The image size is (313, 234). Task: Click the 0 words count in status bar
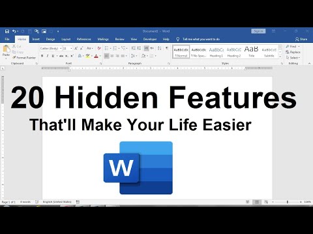point(25,202)
